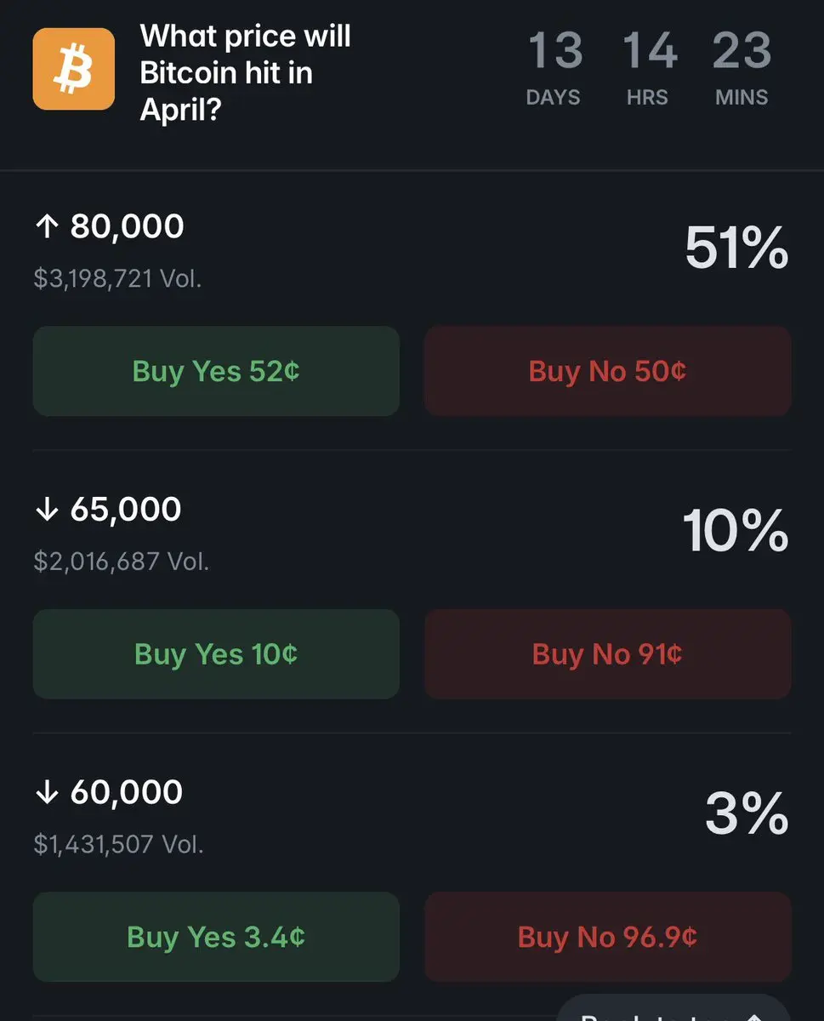Select Buy No 96.9¢ for 60,000
This screenshot has height=1021, width=824.
pyautogui.click(x=607, y=937)
